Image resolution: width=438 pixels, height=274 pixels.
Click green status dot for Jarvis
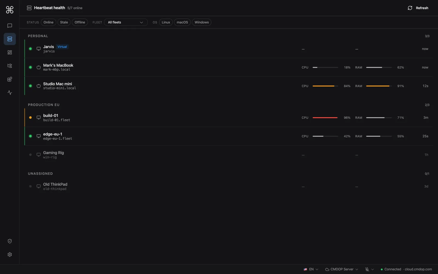pyautogui.click(x=30, y=49)
